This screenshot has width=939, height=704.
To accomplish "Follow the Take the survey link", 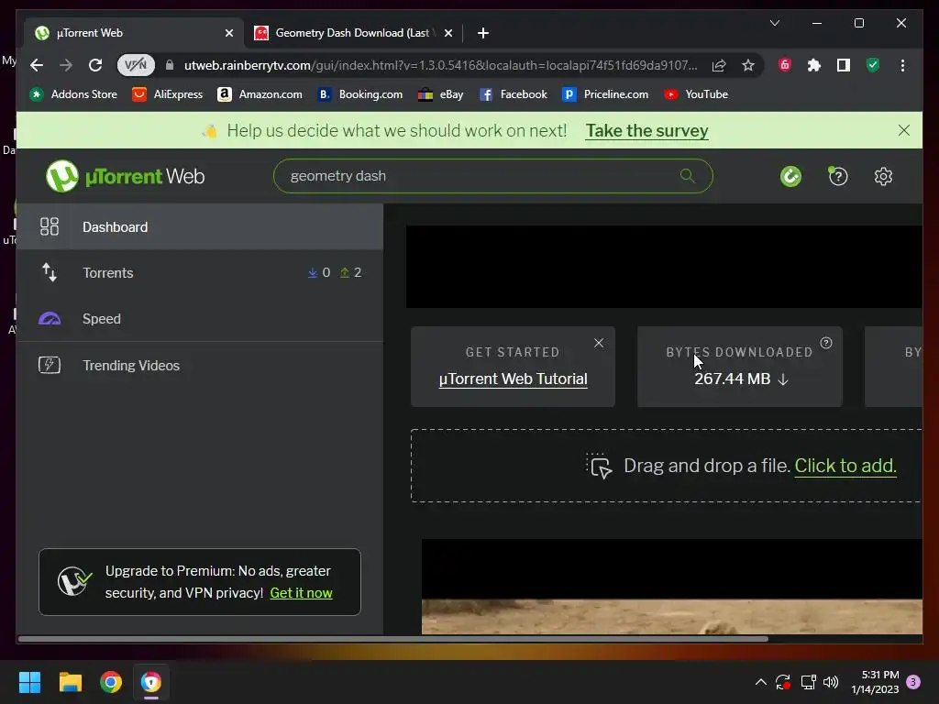I will [646, 130].
